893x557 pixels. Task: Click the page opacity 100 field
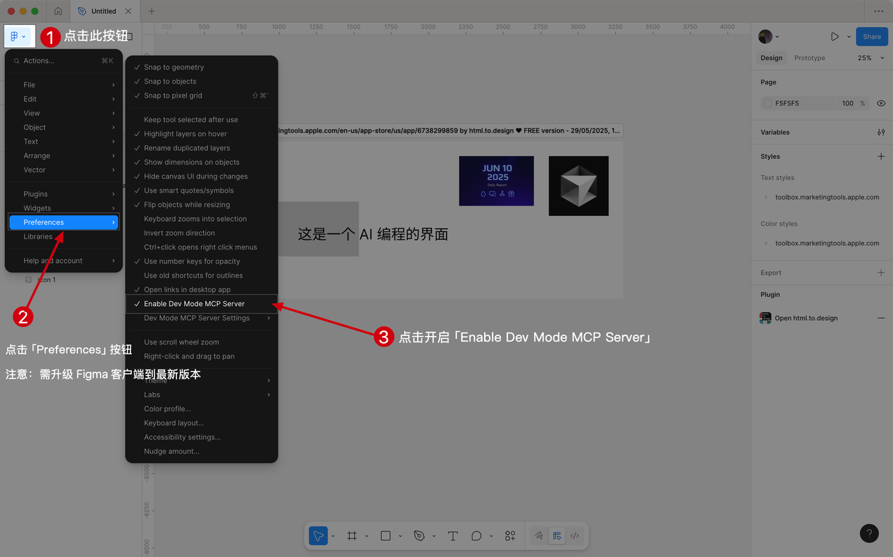coord(847,103)
